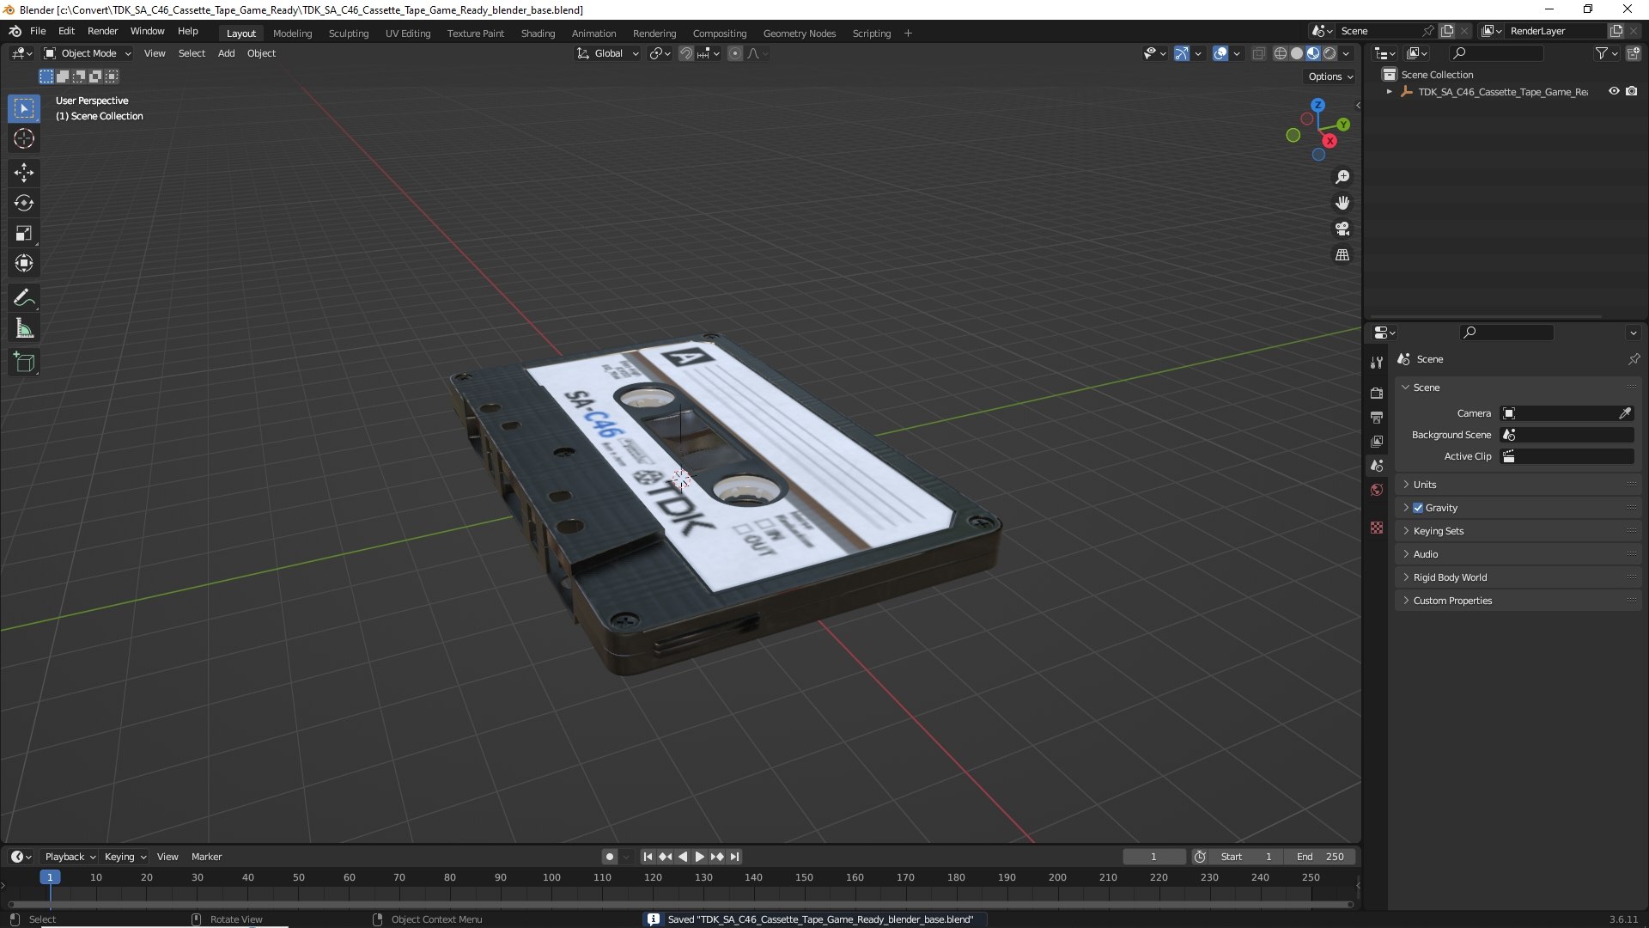
Task: Click the Zoom view magnifier icon
Action: point(1342,177)
